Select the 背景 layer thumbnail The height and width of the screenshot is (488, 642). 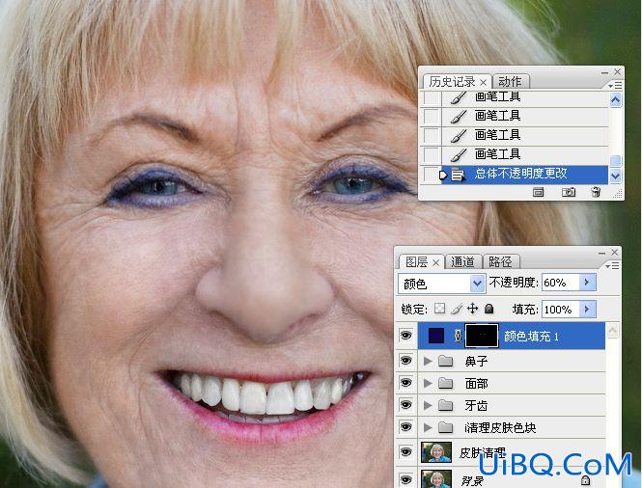436,478
